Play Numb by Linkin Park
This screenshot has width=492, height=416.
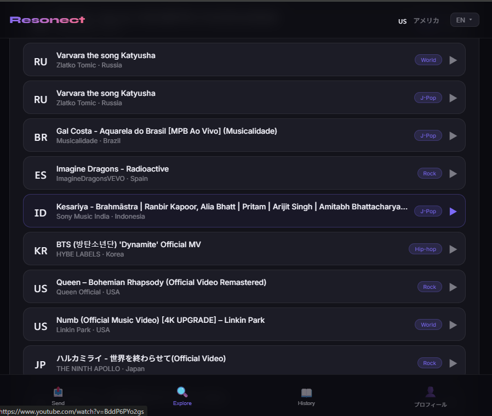(453, 325)
